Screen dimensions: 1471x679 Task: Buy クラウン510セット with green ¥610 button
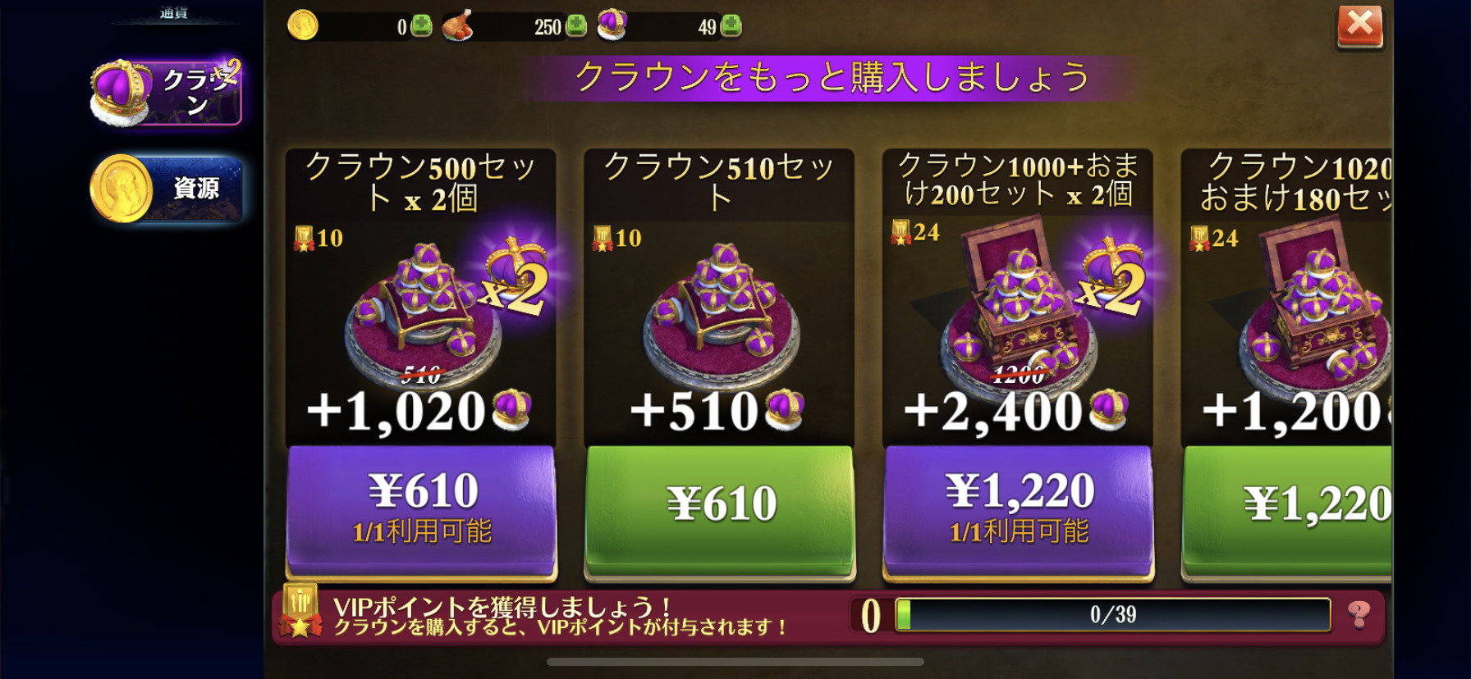point(720,510)
